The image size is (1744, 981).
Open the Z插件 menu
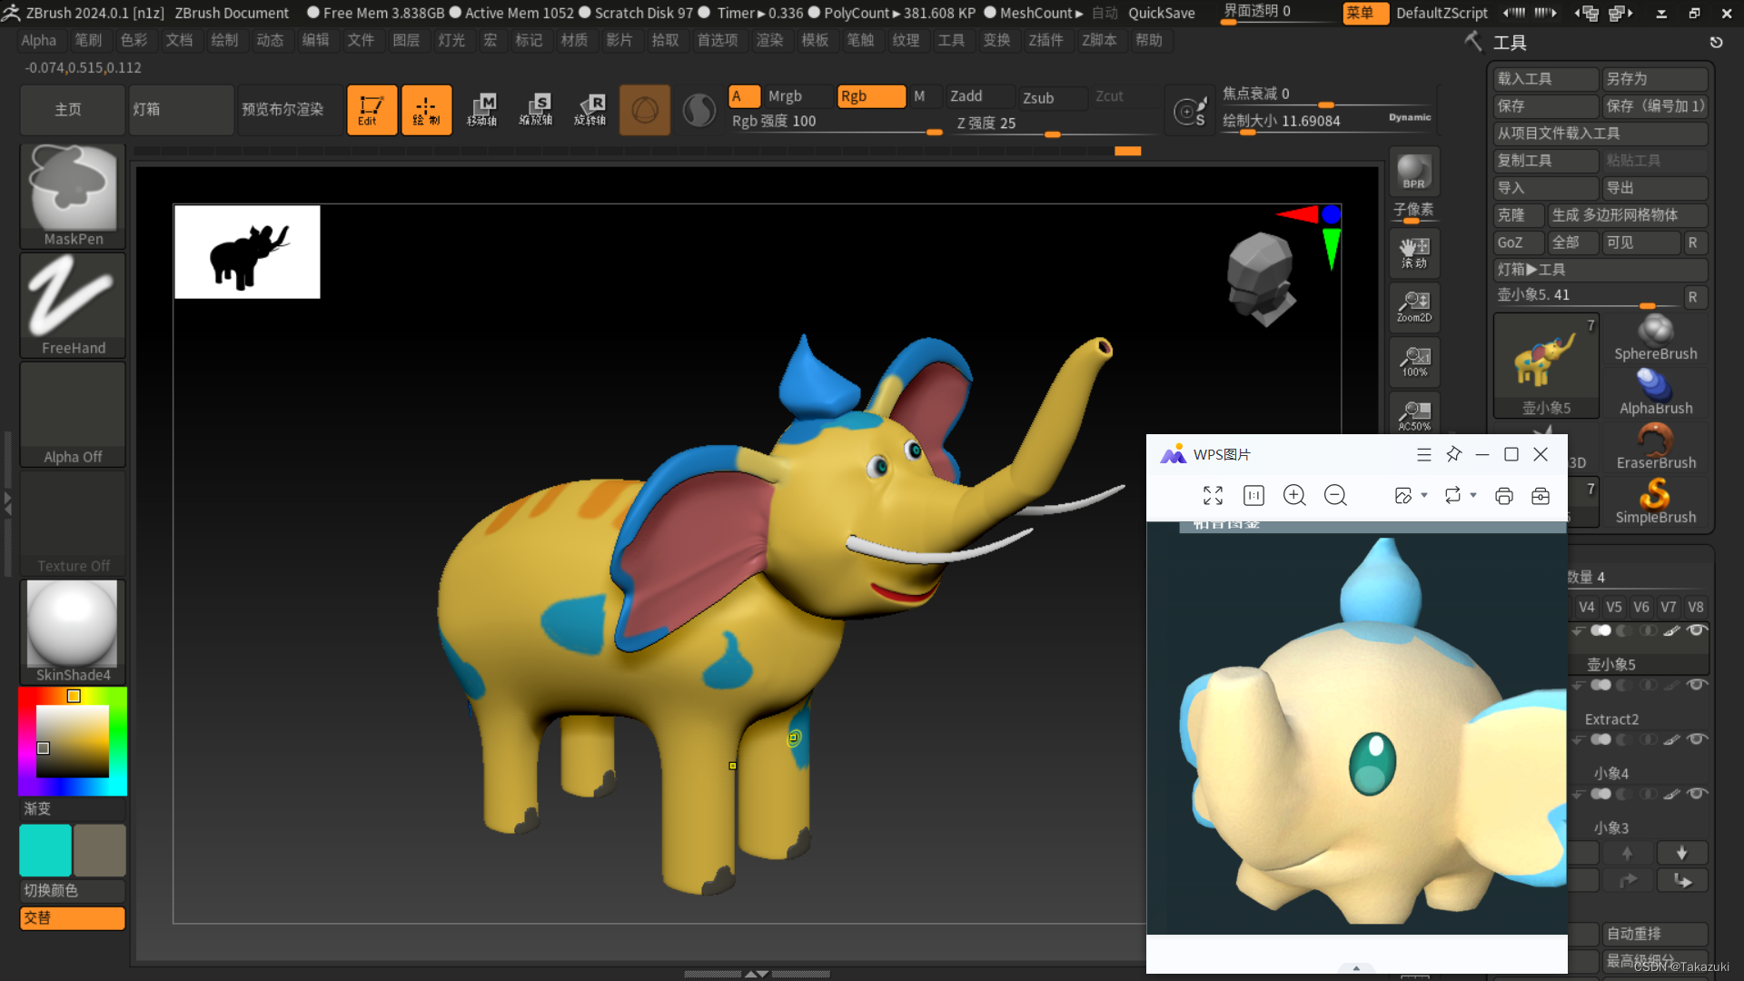pyautogui.click(x=1045, y=40)
